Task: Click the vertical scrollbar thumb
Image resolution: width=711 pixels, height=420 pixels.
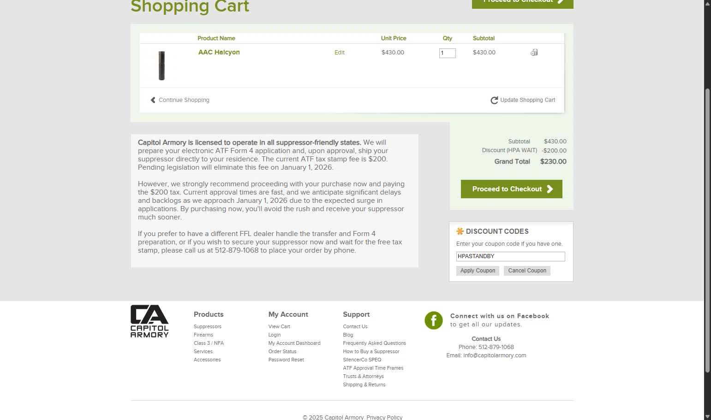Action: [707, 230]
